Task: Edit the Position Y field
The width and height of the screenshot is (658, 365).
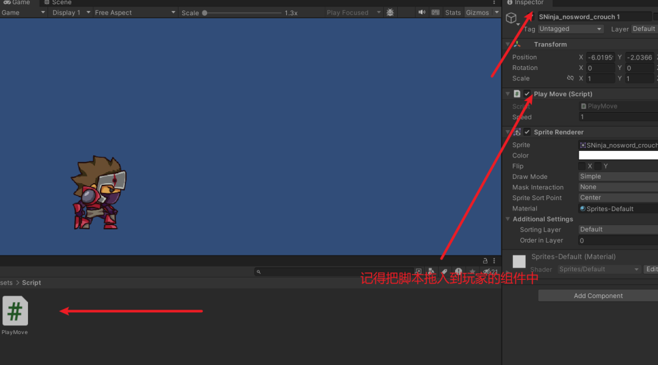Action: (x=640, y=57)
